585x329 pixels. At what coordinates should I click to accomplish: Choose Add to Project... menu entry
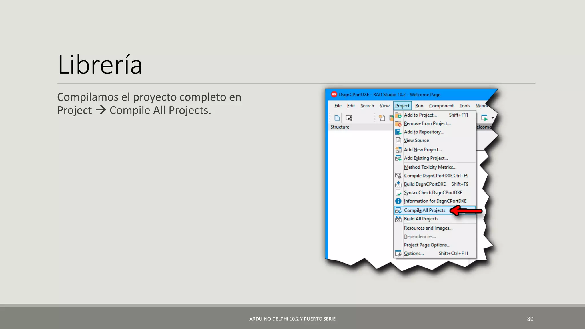point(435,115)
